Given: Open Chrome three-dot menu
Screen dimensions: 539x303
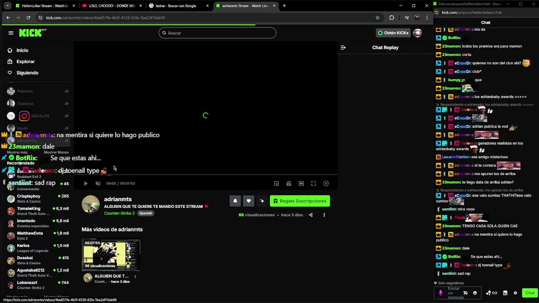Looking at the screenshot, I should pyautogui.click(x=427, y=18).
